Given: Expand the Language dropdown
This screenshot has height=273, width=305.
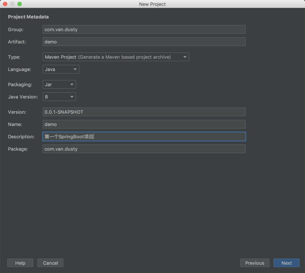Looking at the screenshot, I should pos(61,69).
